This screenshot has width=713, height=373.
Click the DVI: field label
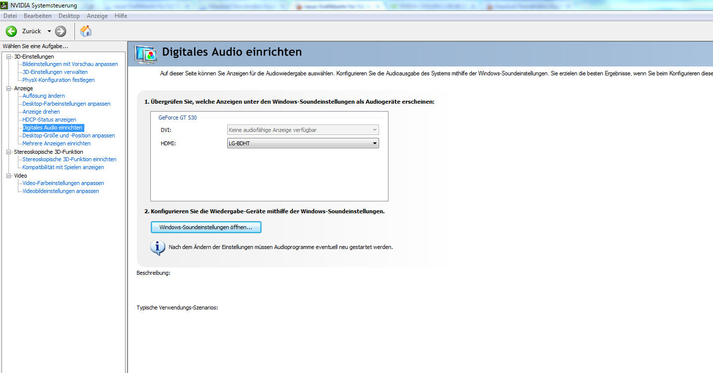pos(166,130)
